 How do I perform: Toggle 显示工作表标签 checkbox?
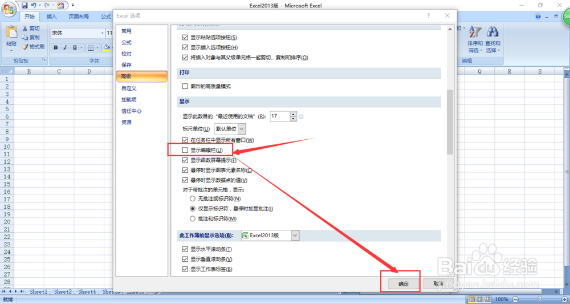tap(185, 269)
